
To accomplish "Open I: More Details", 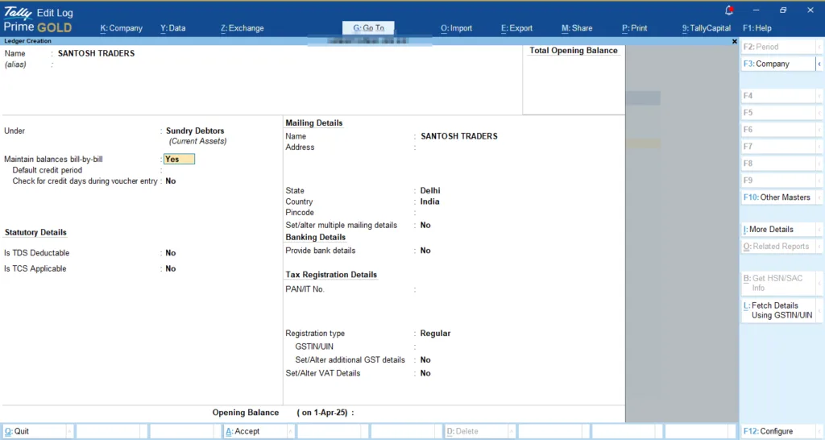I will 778,230.
